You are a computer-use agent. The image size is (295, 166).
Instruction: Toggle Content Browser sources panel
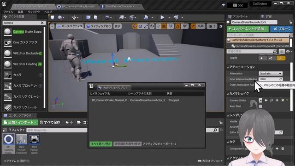click(x=5, y=130)
